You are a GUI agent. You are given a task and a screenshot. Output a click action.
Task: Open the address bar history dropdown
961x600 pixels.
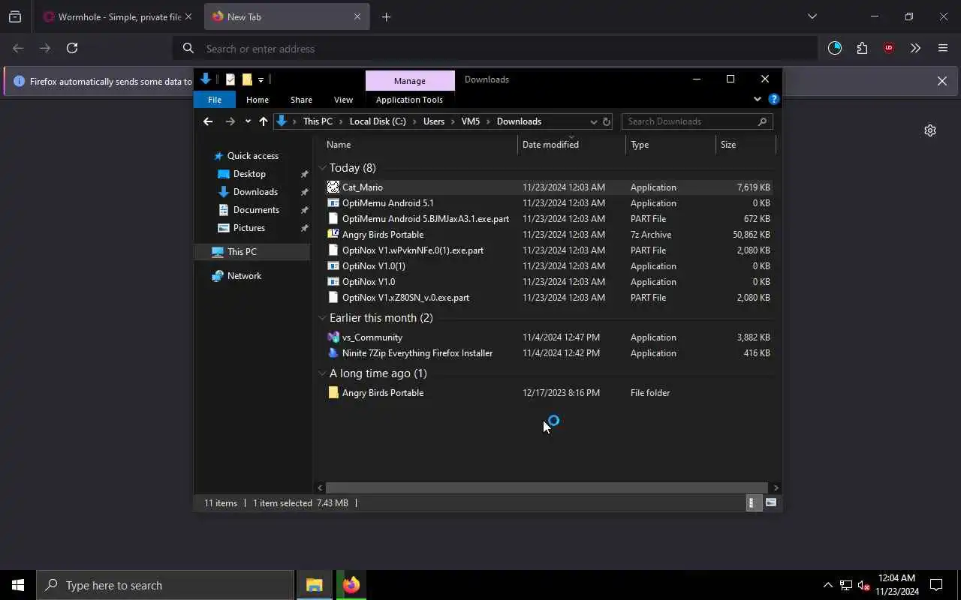click(x=593, y=121)
